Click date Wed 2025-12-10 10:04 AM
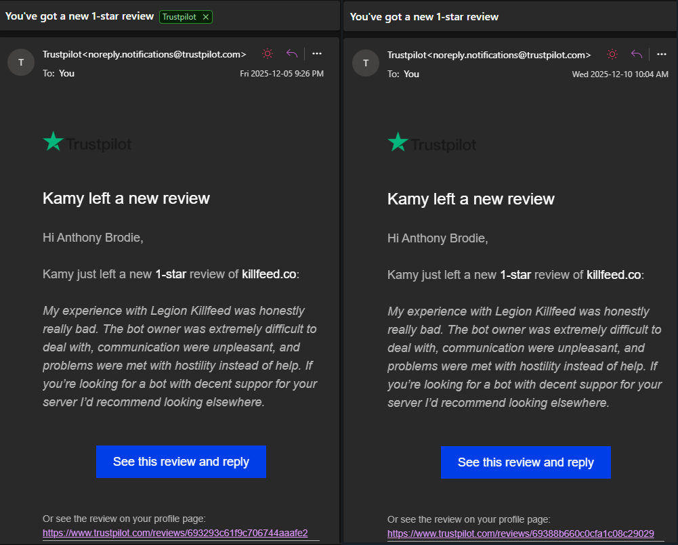This screenshot has width=678, height=545. (x=620, y=74)
